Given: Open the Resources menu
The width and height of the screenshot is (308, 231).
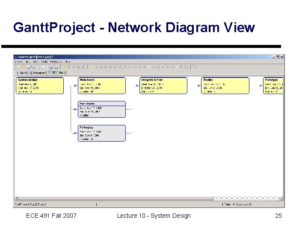Looking at the screenshot, I should pyautogui.click(x=56, y=62).
